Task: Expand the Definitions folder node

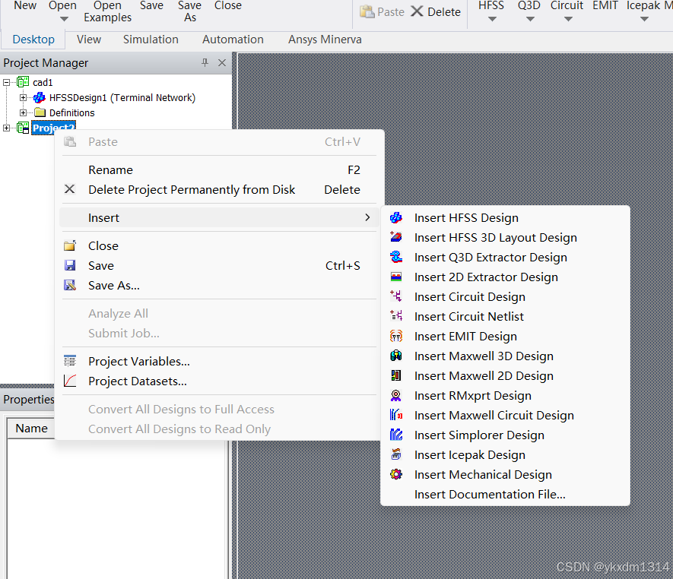Action: point(23,112)
